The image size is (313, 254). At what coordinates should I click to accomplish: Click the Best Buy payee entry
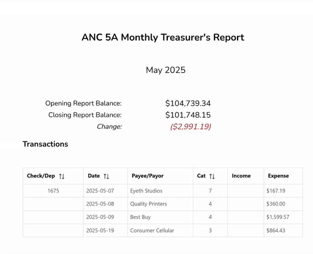pyautogui.click(x=140, y=217)
